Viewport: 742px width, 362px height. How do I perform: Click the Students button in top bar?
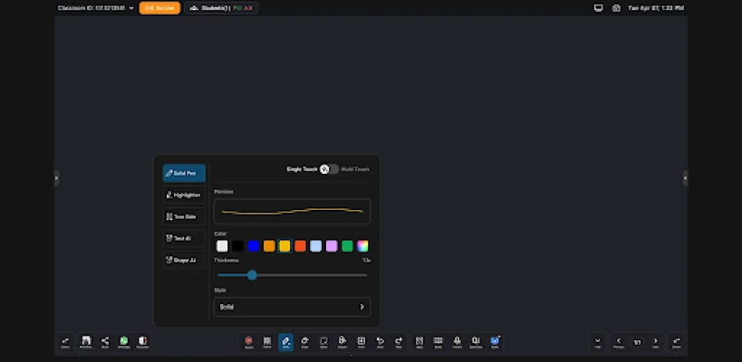click(221, 8)
